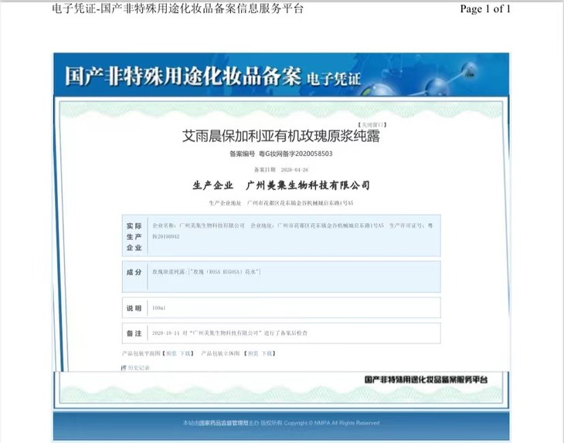Click the 备注 row label
The image size is (564, 443).
point(134,333)
